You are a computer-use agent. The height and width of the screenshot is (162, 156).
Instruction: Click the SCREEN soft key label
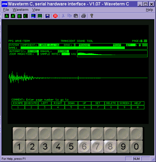click(x=124, y=103)
